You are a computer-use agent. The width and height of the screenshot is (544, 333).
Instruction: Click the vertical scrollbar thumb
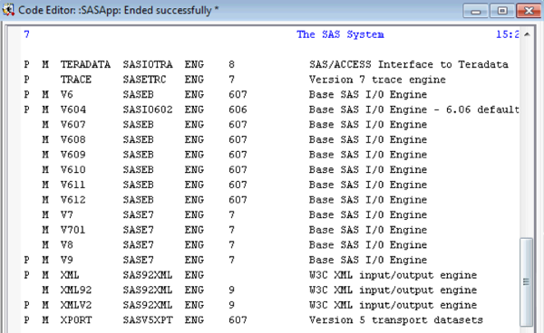526,281
